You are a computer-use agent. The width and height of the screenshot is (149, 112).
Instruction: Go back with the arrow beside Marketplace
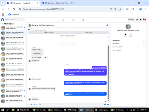click(x=2, y=24)
